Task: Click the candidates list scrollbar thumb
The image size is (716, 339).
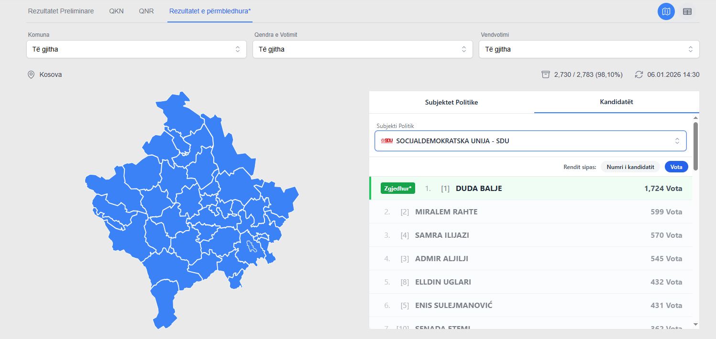Action: (695, 146)
